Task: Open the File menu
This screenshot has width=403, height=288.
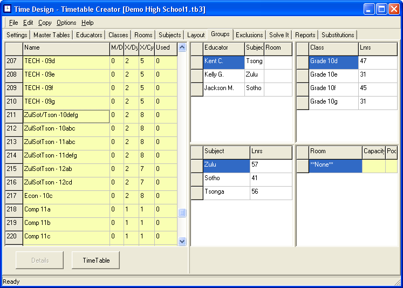Action: (x=13, y=23)
